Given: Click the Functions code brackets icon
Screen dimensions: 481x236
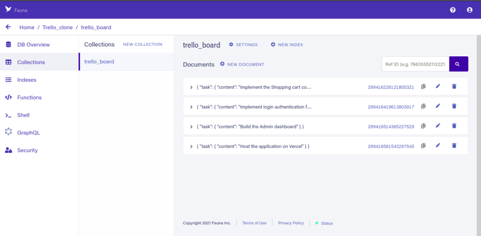Looking at the screenshot, I should click(8, 98).
